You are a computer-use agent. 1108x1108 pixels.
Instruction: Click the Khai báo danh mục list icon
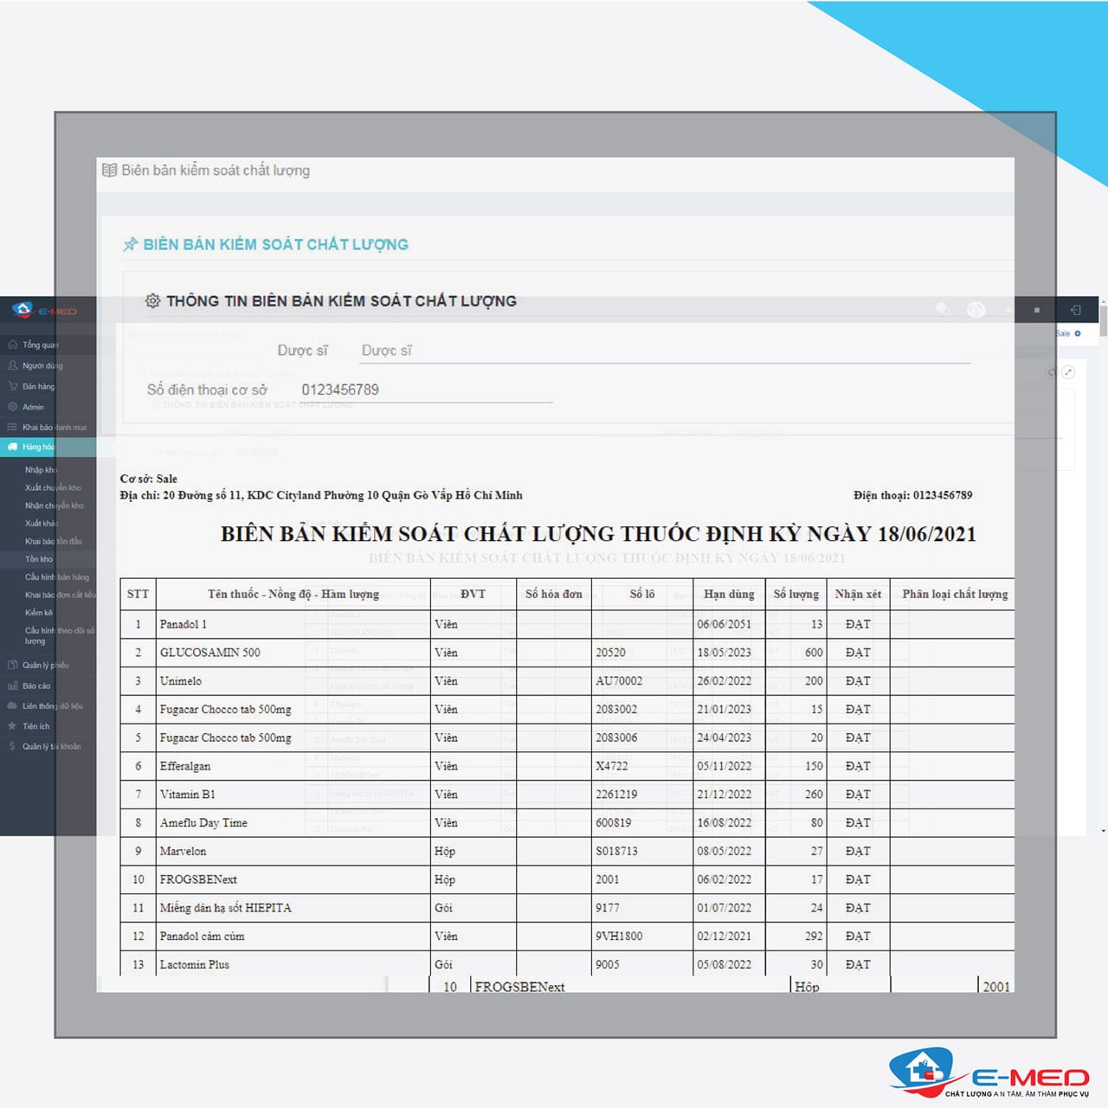tap(12, 427)
